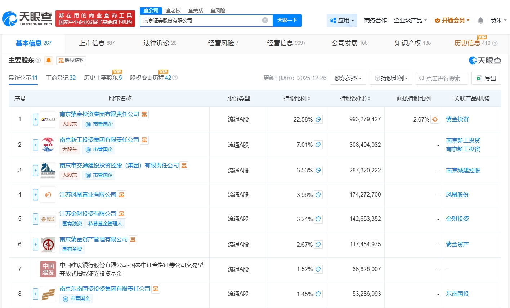
Task: Click the 天眼一下 search button
Action: (x=287, y=21)
